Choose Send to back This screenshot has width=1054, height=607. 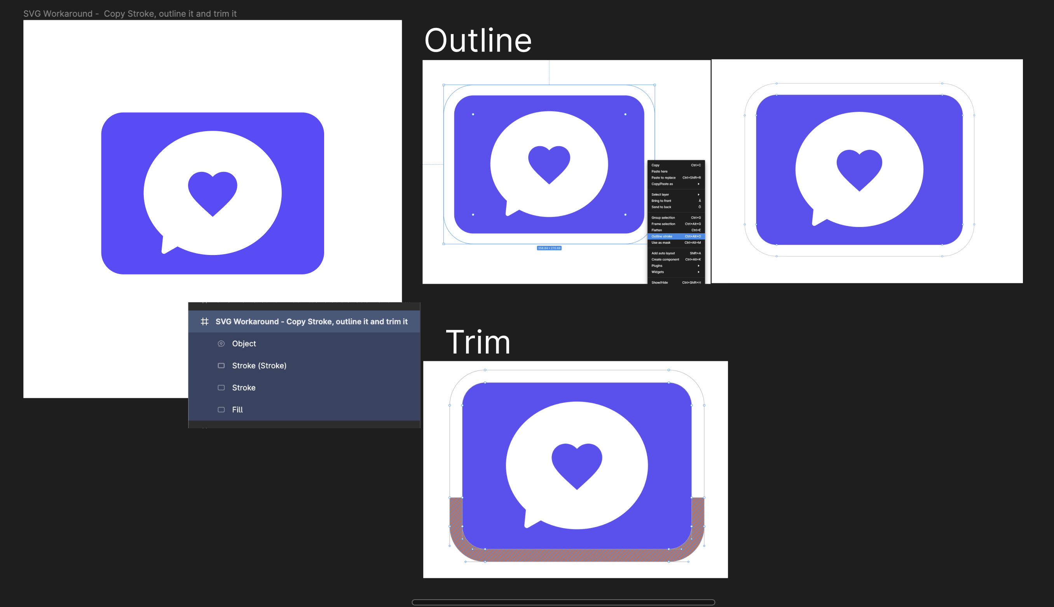click(x=676, y=207)
